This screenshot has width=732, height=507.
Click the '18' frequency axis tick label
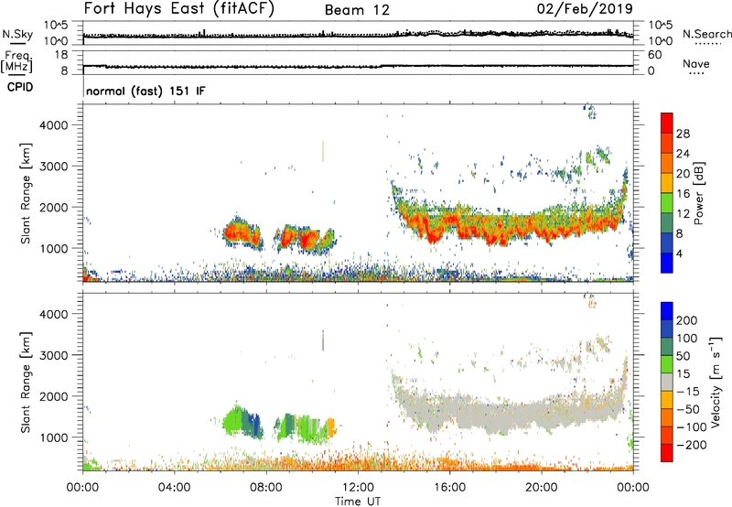pos(61,55)
